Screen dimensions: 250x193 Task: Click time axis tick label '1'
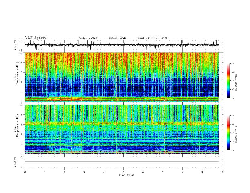click(45, 172)
